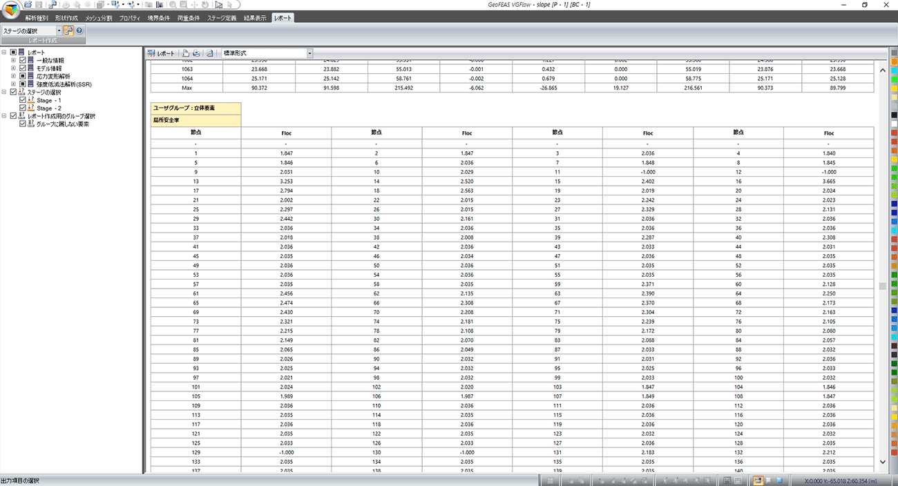Viewport: 898px width, 486px height.
Task: Click the print report icon
Action: tap(196, 53)
